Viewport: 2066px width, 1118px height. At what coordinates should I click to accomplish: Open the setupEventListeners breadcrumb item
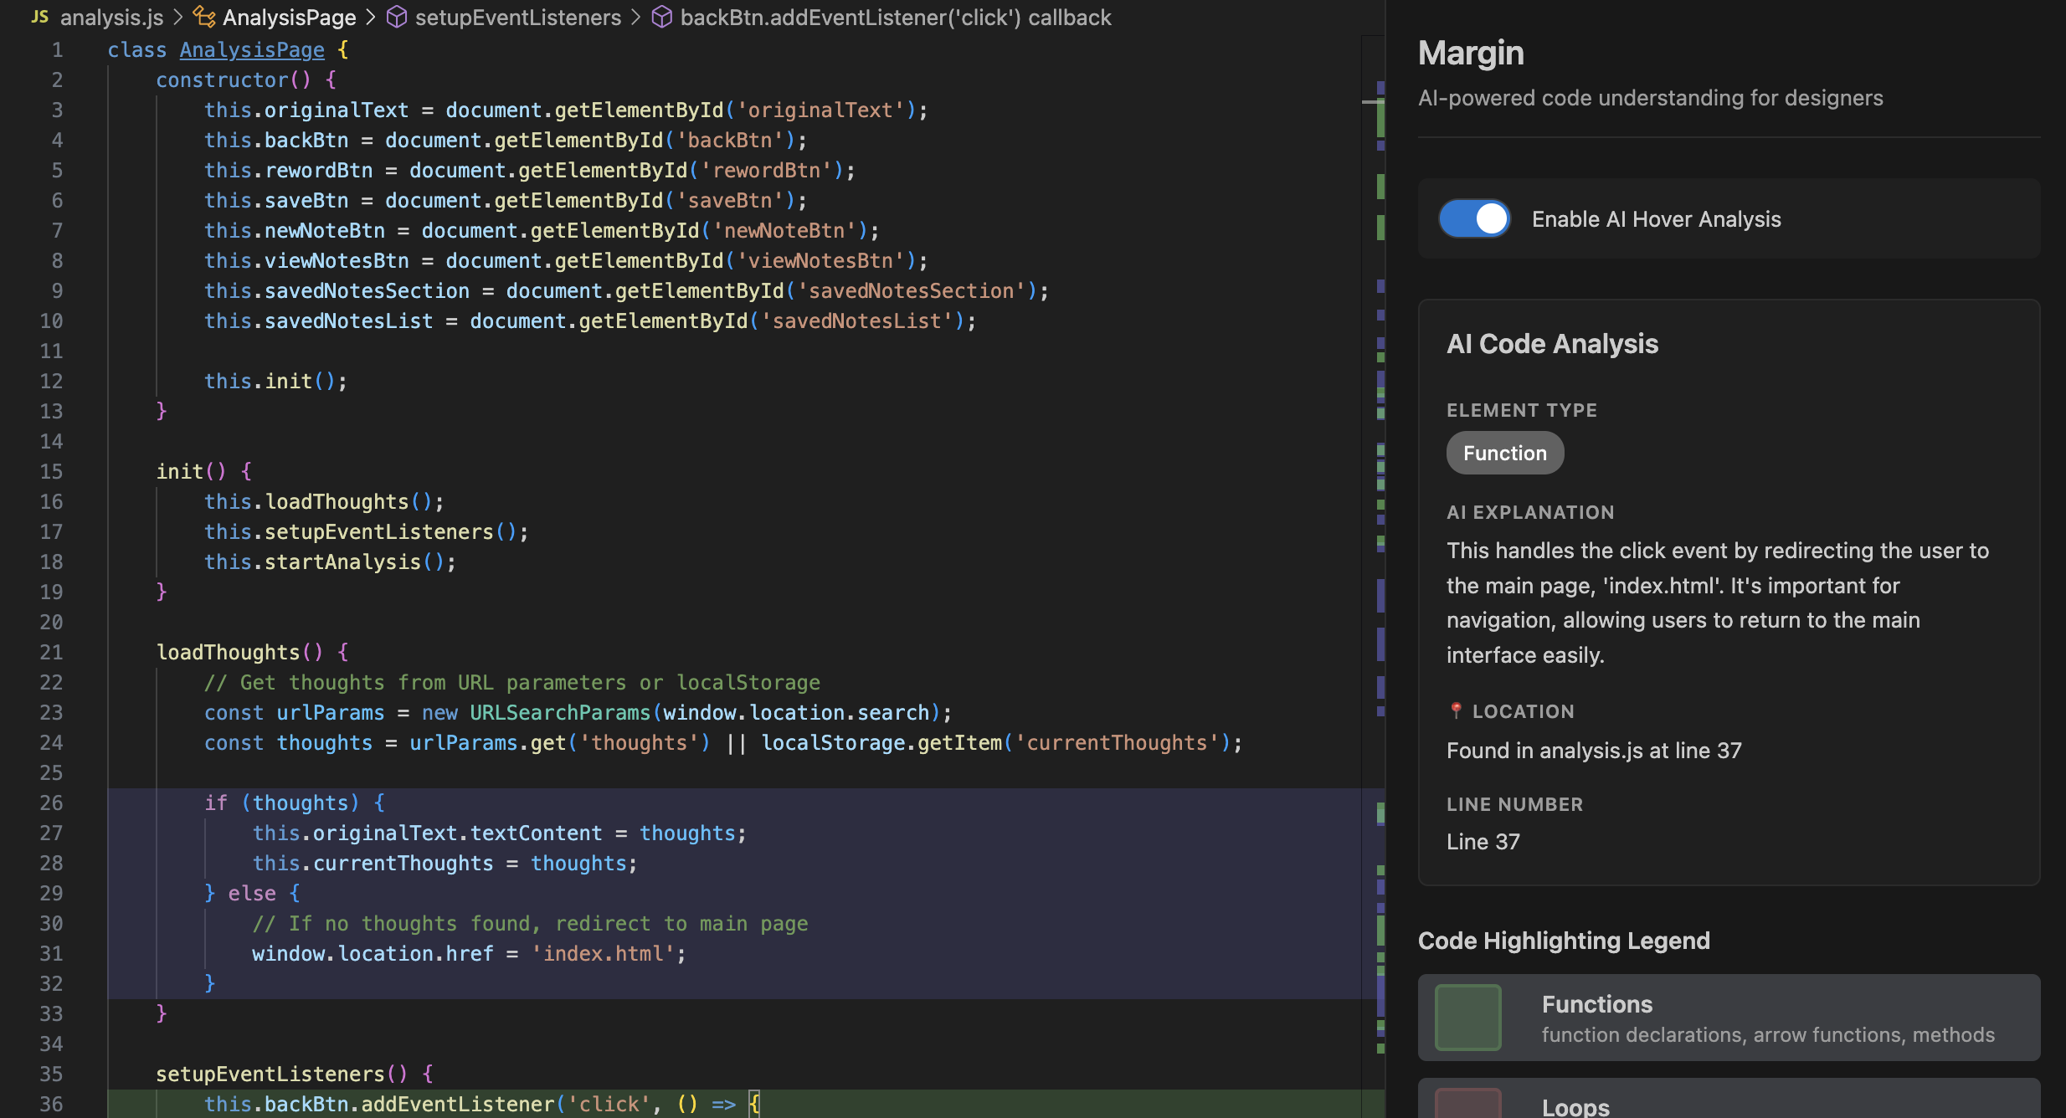[x=517, y=17]
